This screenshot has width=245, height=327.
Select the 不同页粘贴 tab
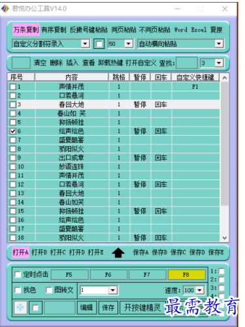[x=154, y=29]
